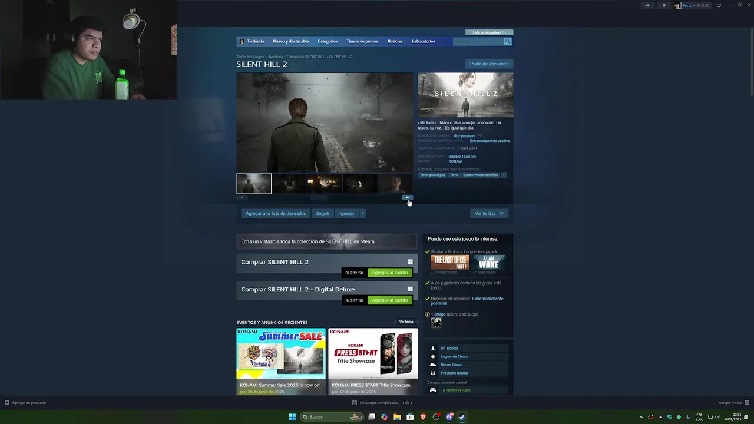This screenshot has height=424, width=754.
Task: Select the blonde woman screenshot thumbnail
Action: coord(395,184)
